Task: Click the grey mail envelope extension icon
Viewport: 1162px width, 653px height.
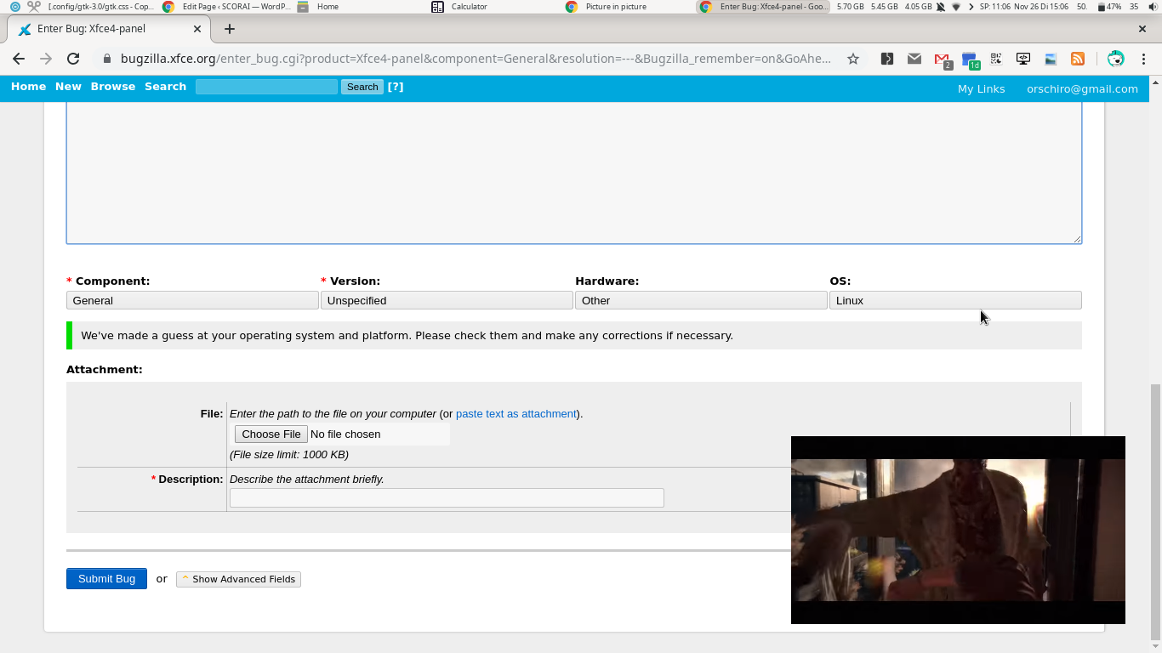Action: pyautogui.click(x=914, y=59)
